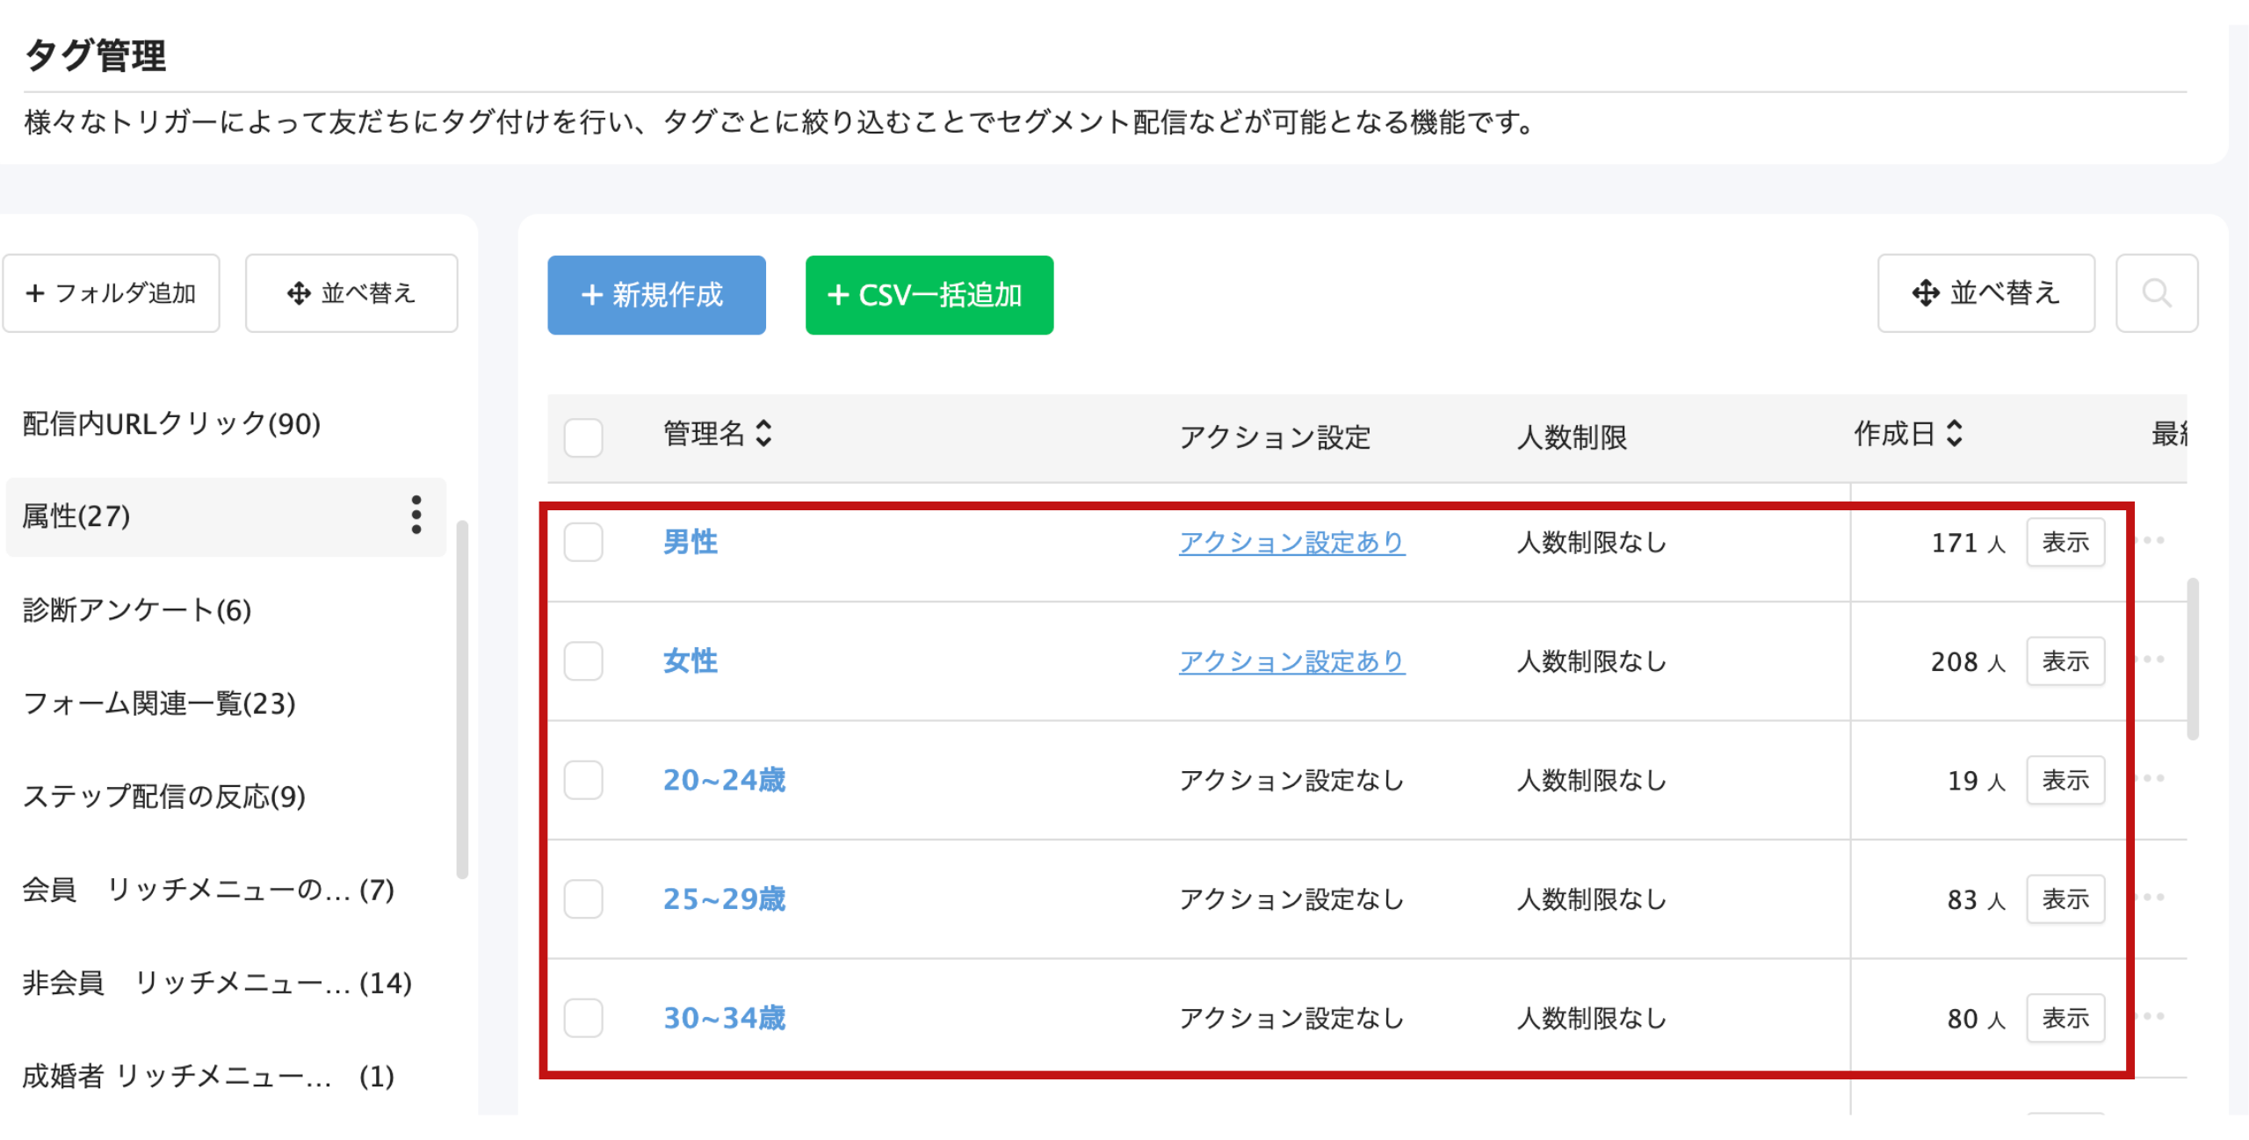Open the 20~24歳 tag link

pyautogui.click(x=725, y=780)
